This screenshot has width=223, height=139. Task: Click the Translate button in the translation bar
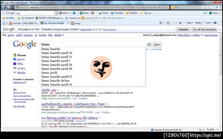[183, 30]
